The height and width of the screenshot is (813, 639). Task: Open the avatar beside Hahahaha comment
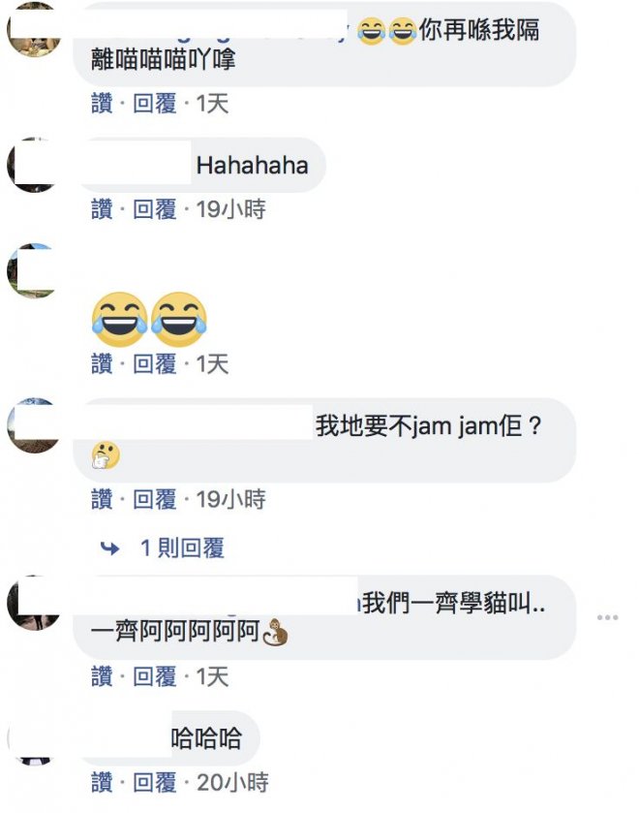point(33,165)
